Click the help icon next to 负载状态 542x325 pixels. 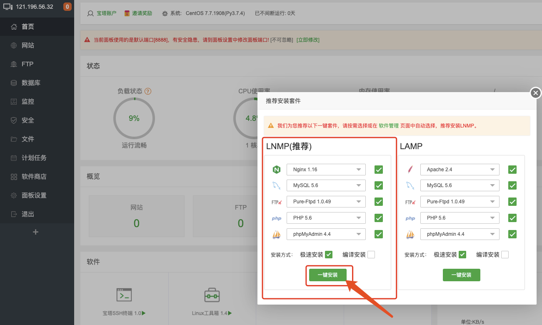(x=148, y=91)
